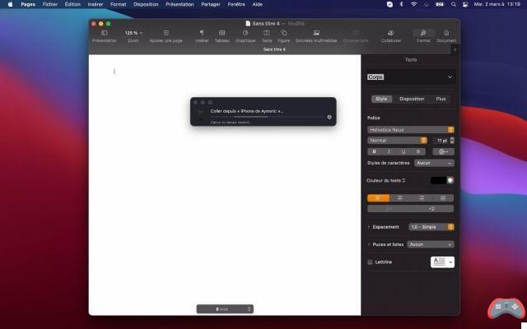Increase the paragraph indent
Viewport: 527px width, 329px height.
[432, 209]
